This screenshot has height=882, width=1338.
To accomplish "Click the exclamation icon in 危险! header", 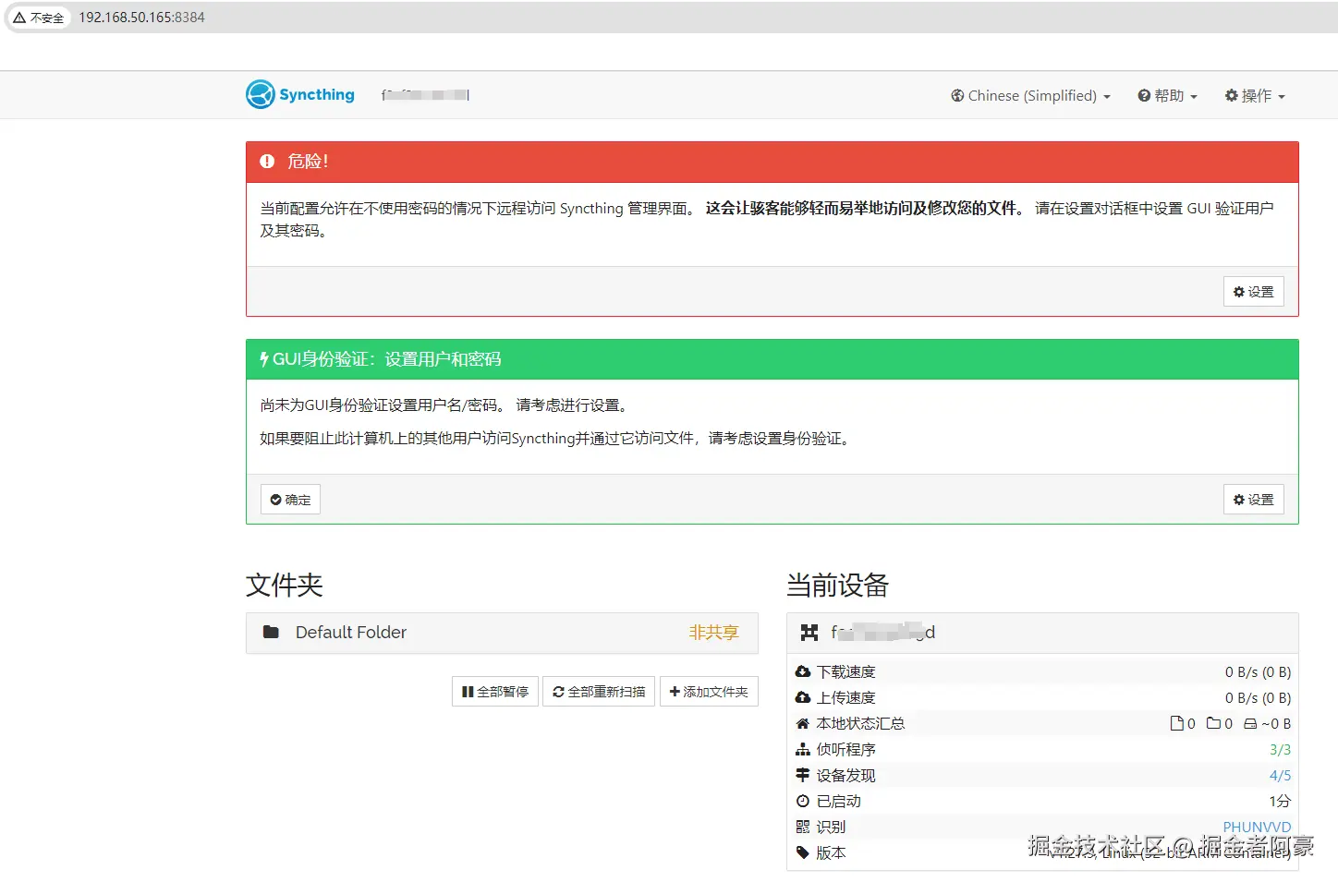I will coord(267,161).
